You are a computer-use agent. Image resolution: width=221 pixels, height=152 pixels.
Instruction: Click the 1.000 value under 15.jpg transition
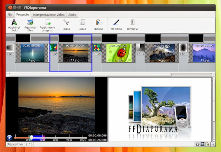183,54
